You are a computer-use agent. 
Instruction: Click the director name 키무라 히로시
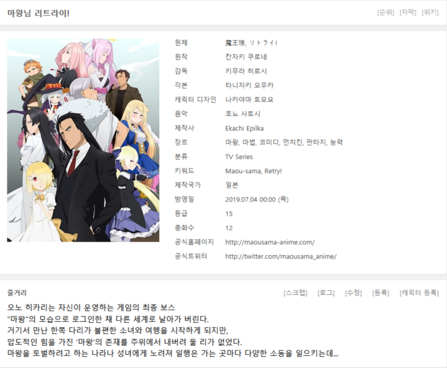pyautogui.click(x=246, y=71)
